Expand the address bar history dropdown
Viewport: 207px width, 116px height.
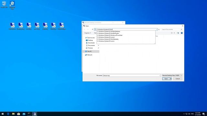(157, 29)
